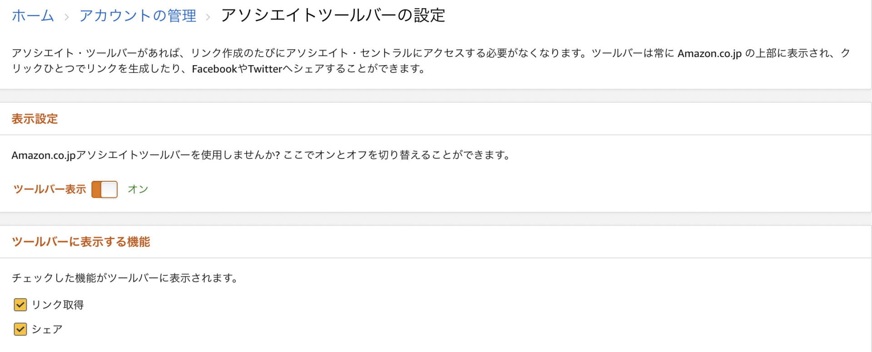The width and height of the screenshot is (872, 352).
Task: Uncheck the シェア checkbox
Action: point(20,329)
